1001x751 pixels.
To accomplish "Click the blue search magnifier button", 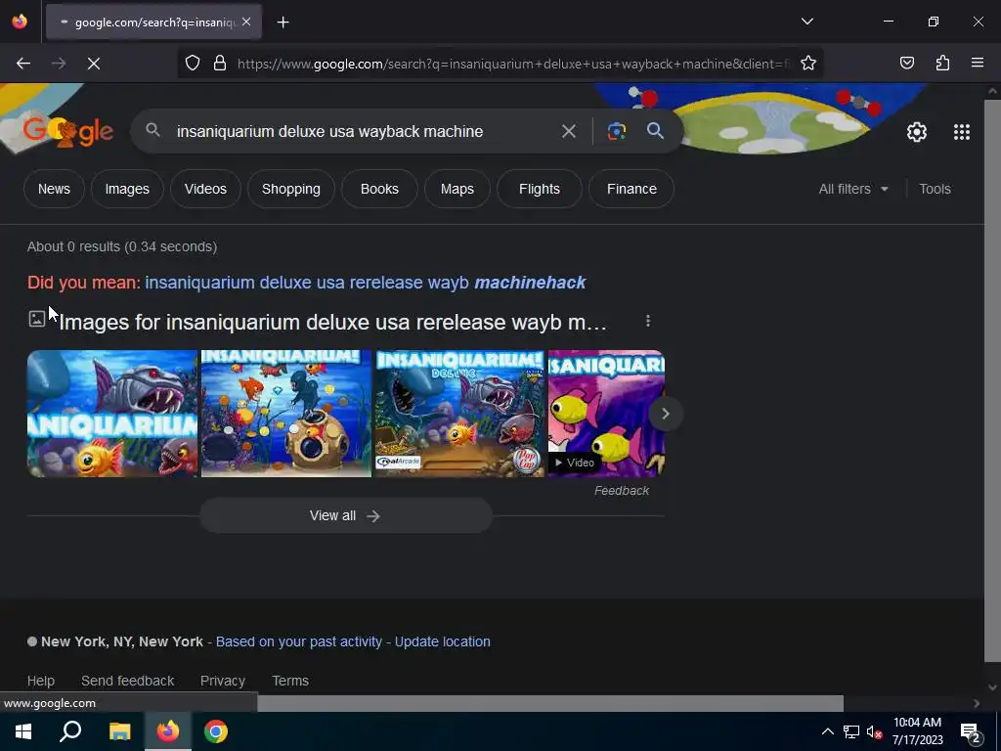I will (655, 131).
